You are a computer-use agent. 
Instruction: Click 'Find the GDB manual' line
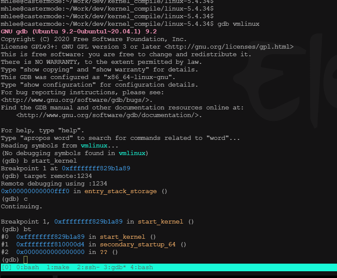click(x=122, y=107)
